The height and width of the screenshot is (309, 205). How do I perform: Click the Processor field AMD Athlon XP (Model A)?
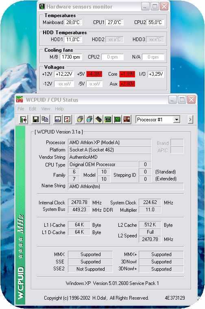click(109, 142)
